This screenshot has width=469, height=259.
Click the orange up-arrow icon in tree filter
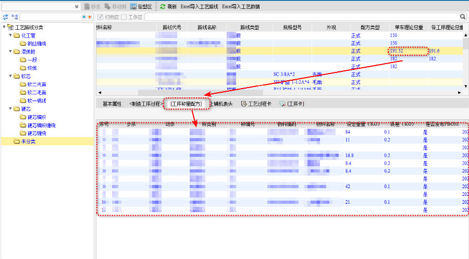90,17
